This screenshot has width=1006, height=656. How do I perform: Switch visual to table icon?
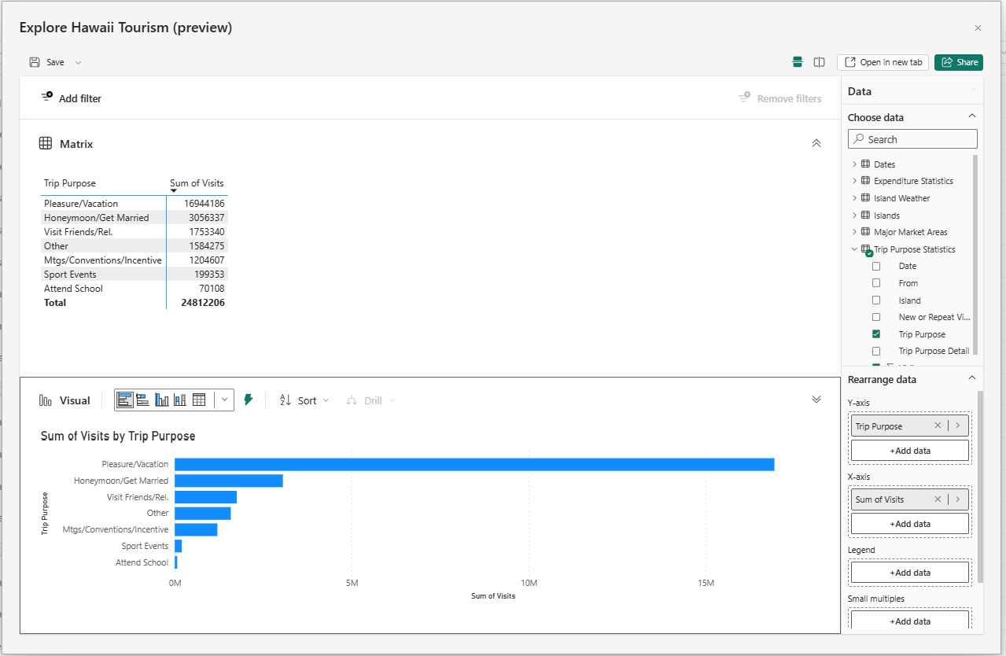tap(199, 400)
